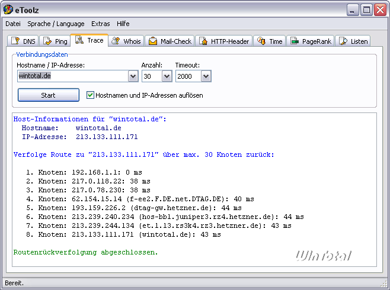Open the Extras menu
390x290 pixels.
pyautogui.click(x=101, y=24)
